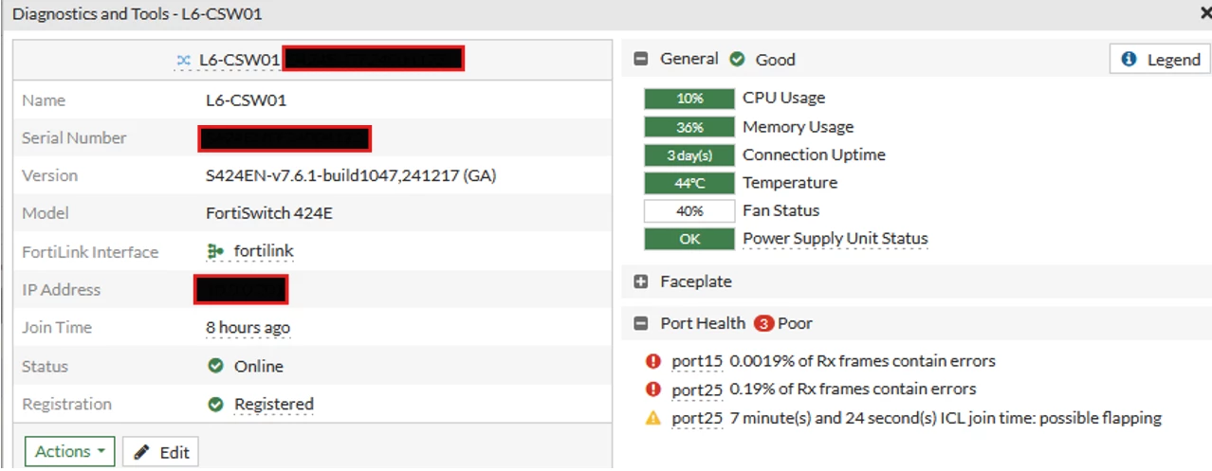
Task: Click the red 3 badge in Port Health
Action: click(x=763, y=323)
